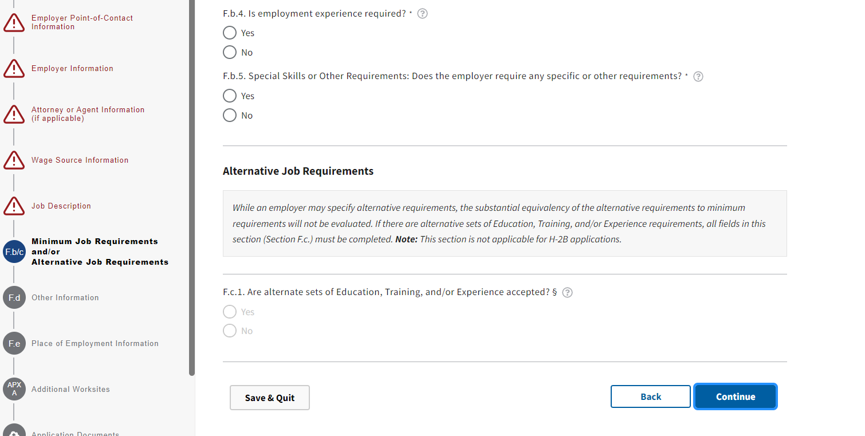Click warning icon beside Employer Point-of-Contact Information
The height and width of the screenshot is (436, 865).
point(14,23)
